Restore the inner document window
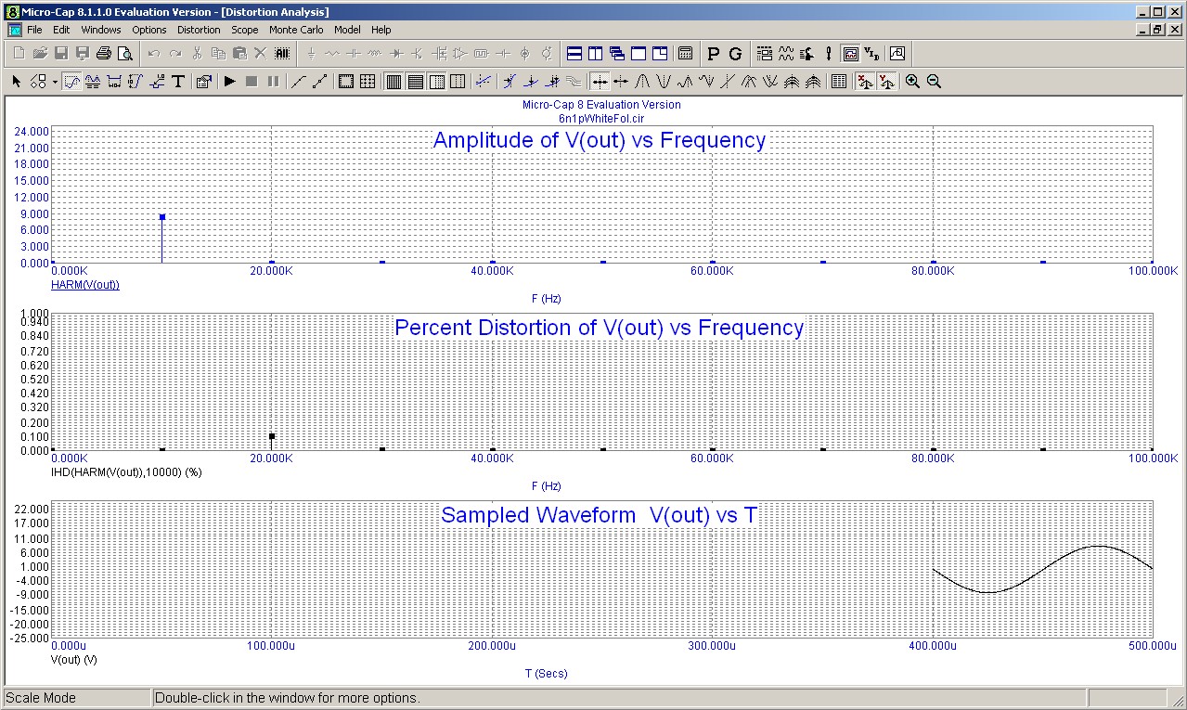 [1157, 30]
